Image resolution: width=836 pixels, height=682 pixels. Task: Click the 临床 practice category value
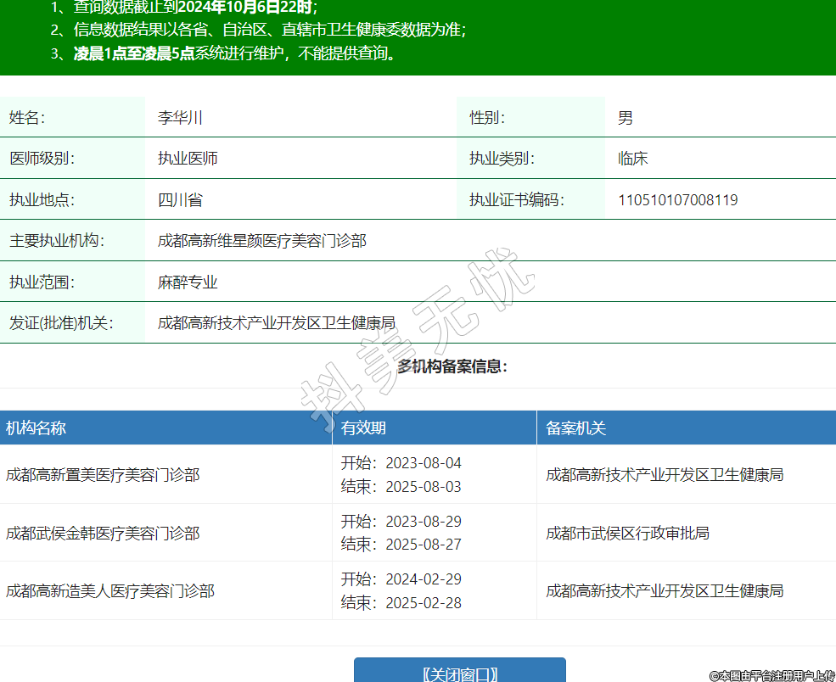click(633, 159)
